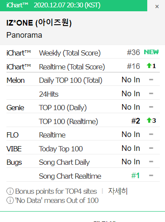Click Genie TOP 100 (Daily) row
Screen dimensions: 165x222
point(83,107)
